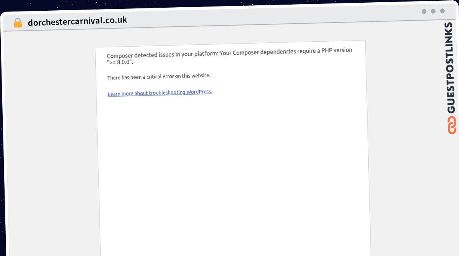
Task: Click the orange chain-link logo icon
Action: [452, 126]
